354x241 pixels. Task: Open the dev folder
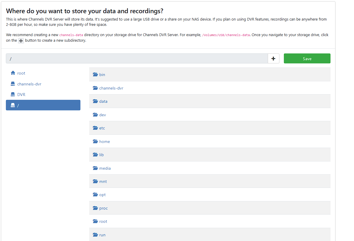pos(102,115)
